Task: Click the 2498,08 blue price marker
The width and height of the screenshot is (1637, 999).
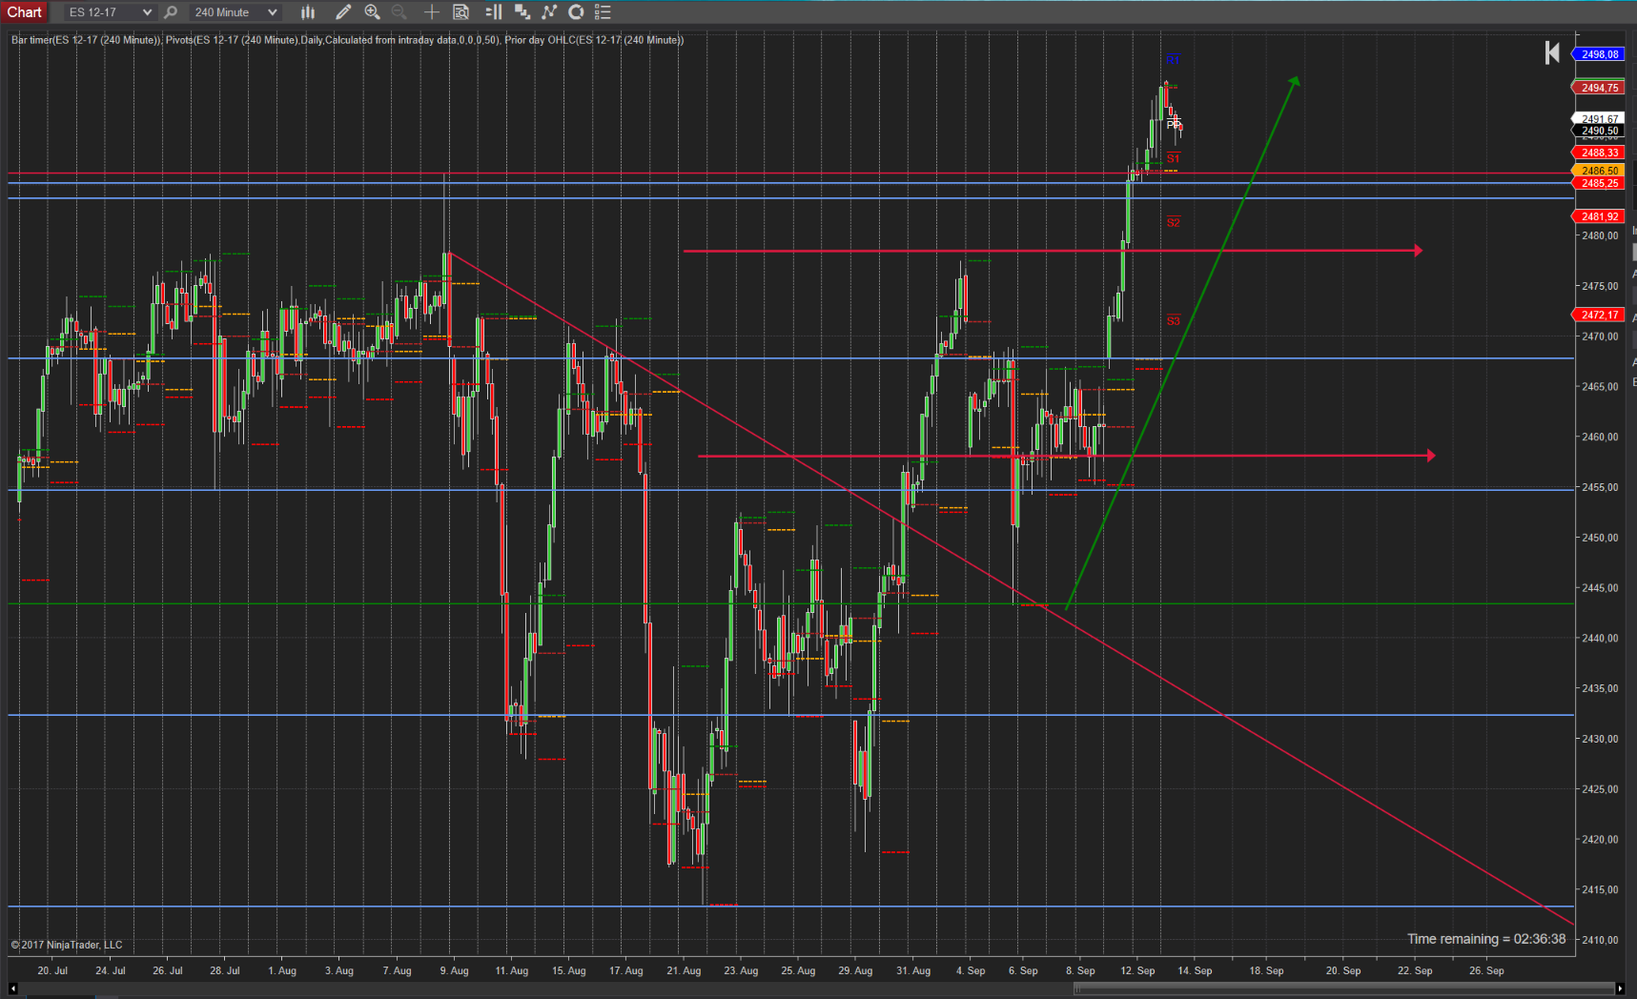Action: click(1598, 54)
